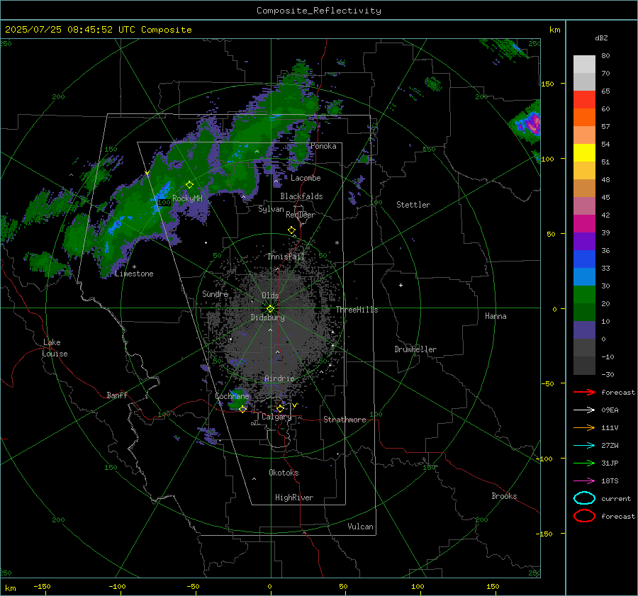Click the 'current' legend text
Viewport: 638px width, 596px height.
click(616, 499)
